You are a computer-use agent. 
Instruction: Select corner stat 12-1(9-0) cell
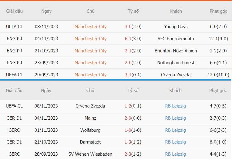click(x=218, y=39)
